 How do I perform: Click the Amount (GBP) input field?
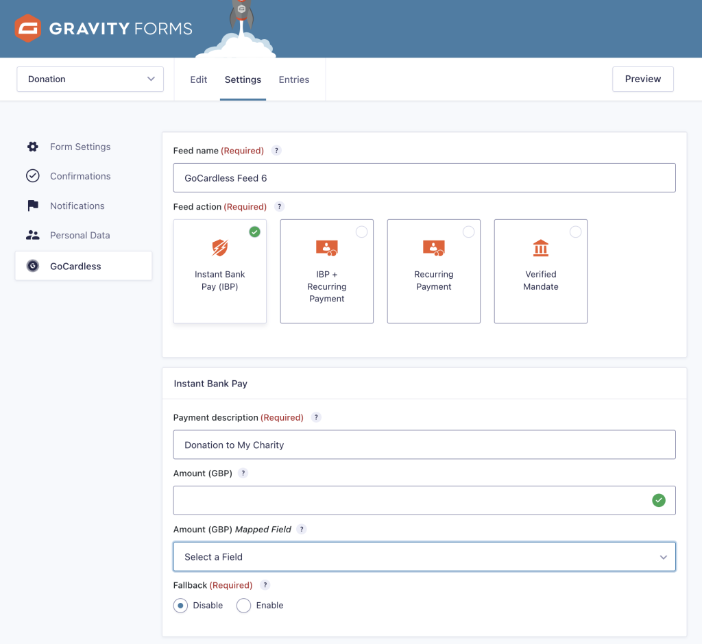coord(424,500)
